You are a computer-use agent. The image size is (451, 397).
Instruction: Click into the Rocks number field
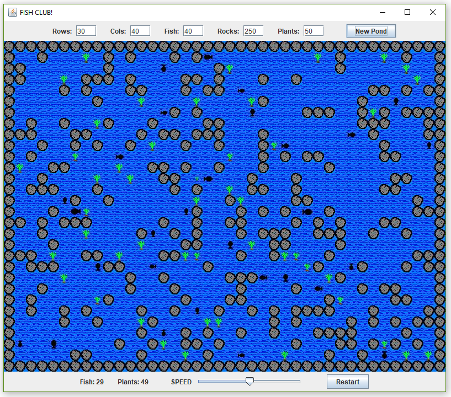[x=253, y=31]
